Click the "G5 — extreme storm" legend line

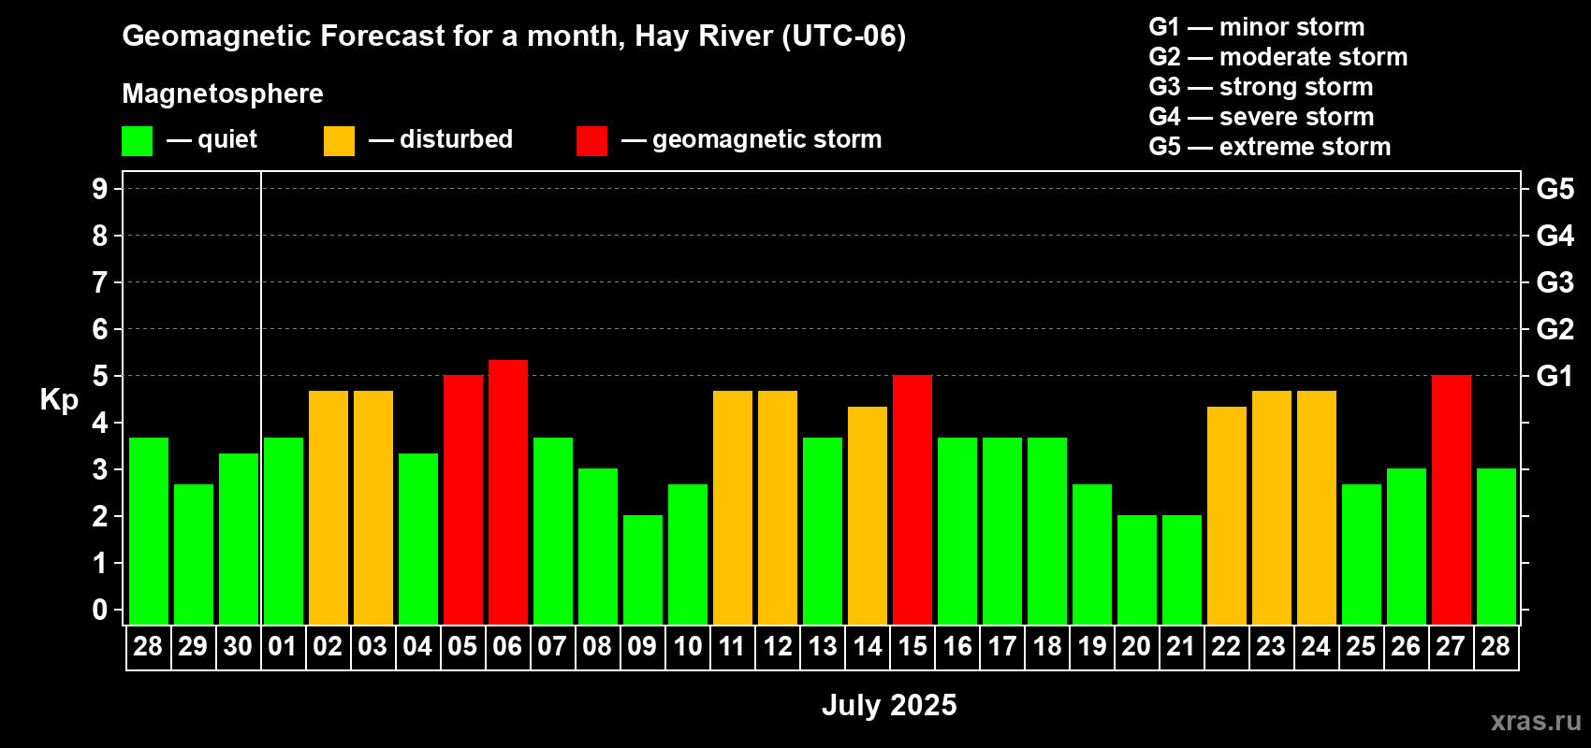[1269, 147]
